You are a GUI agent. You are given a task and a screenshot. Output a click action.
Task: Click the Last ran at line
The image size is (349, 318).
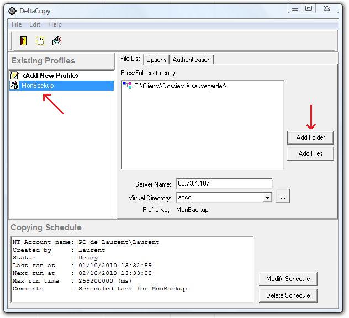coord(82,265)
